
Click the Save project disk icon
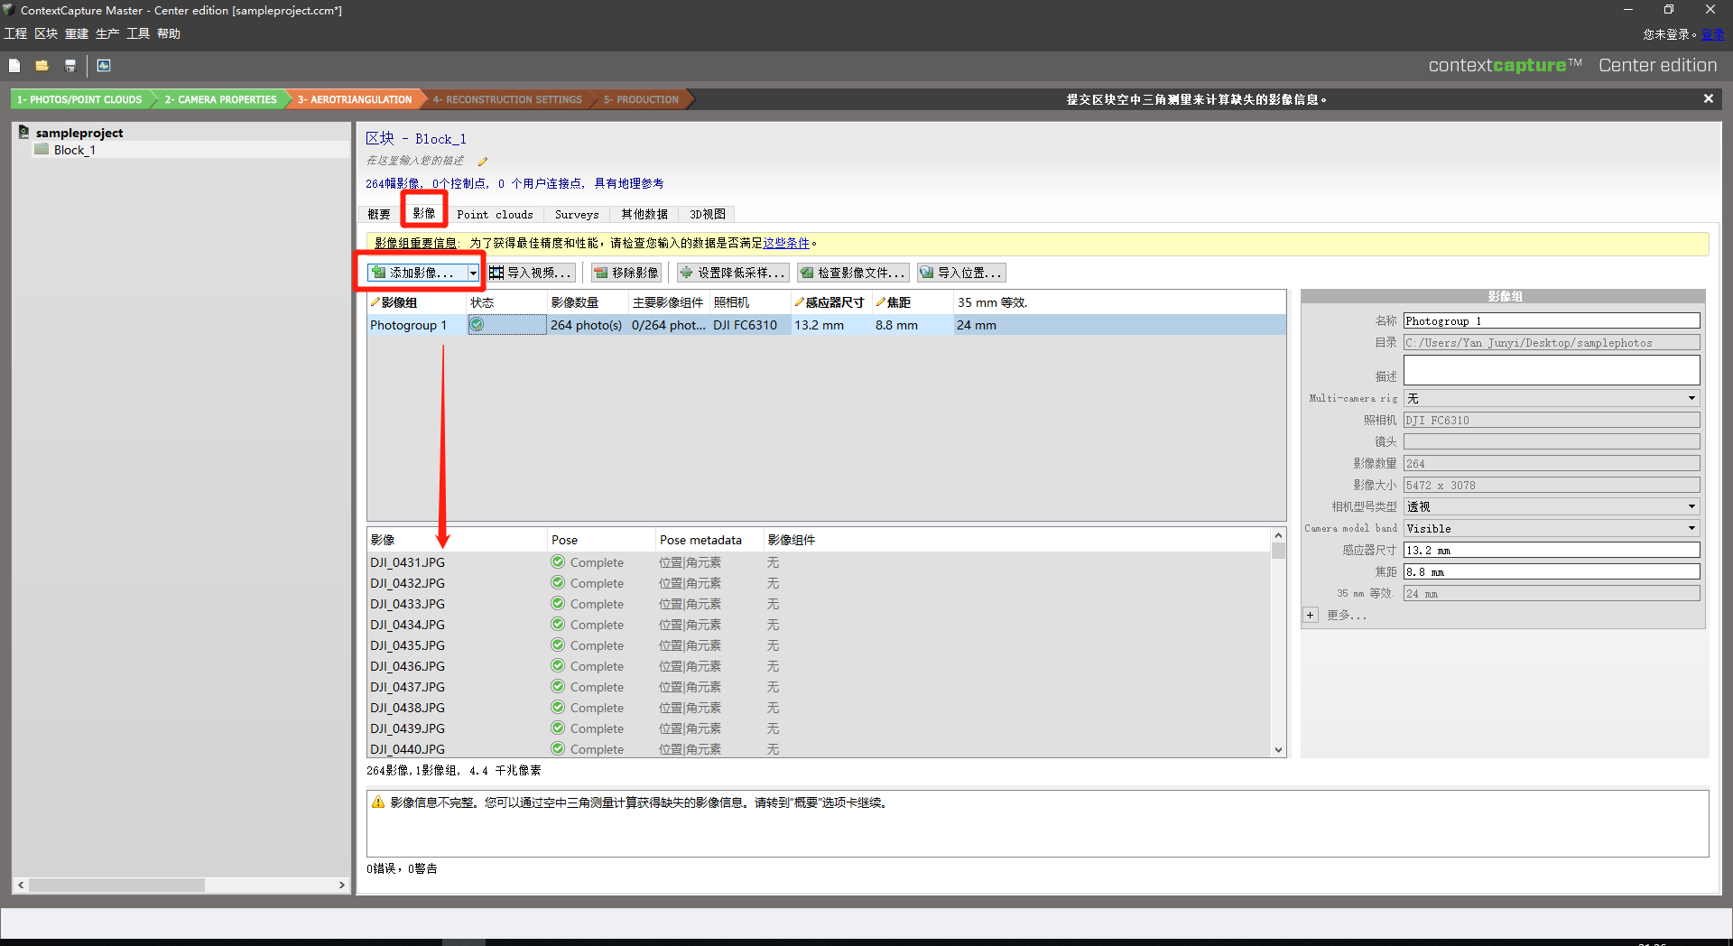pos(70,66)
